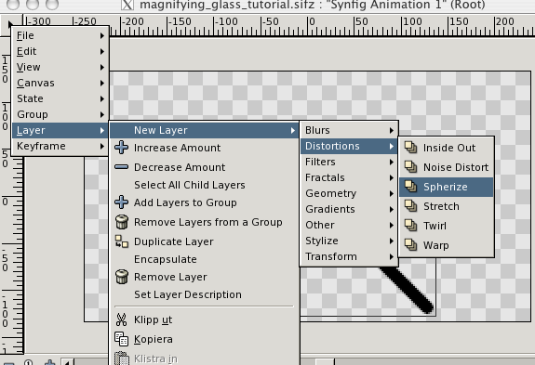Open the Canvas submenu
Image resolution: width=535 pixels, height=365 pixels.
point(60,83)
